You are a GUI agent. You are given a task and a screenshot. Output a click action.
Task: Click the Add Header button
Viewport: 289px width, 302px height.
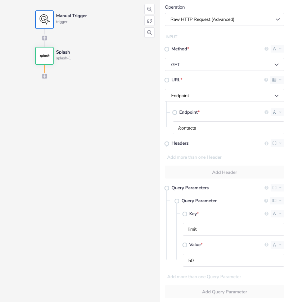click(225, 172)
